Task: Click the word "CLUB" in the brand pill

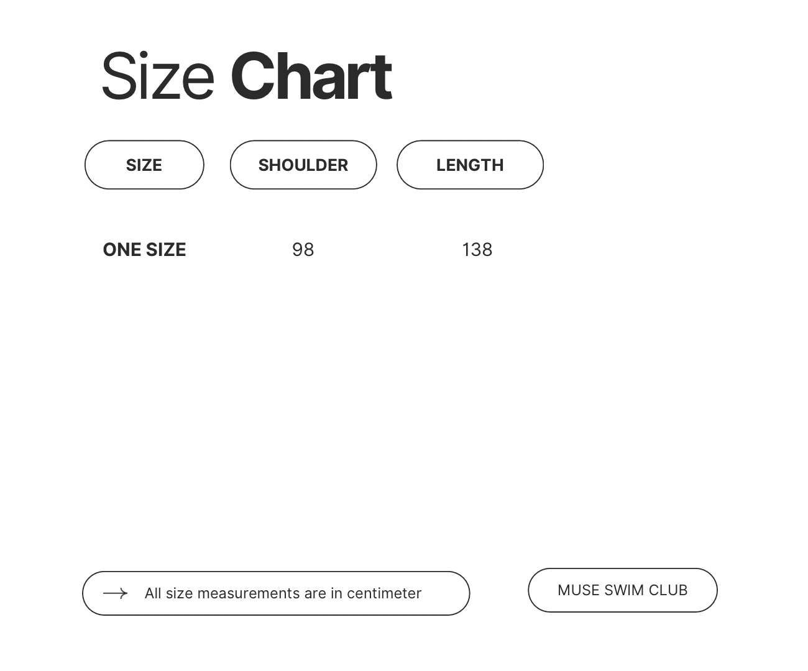Action: (668, 590)
